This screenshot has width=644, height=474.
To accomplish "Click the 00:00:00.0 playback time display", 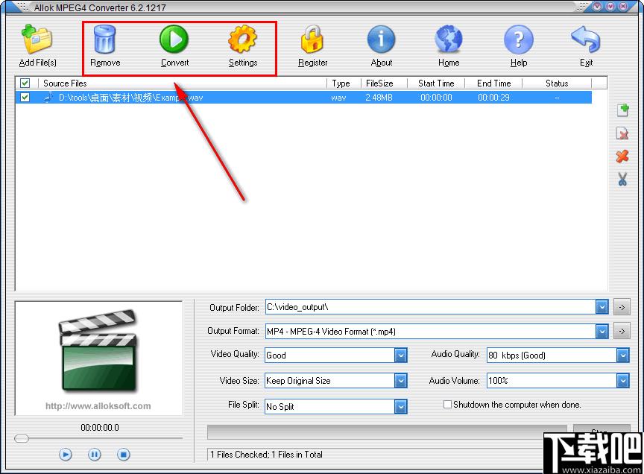I will pos(100,428).
